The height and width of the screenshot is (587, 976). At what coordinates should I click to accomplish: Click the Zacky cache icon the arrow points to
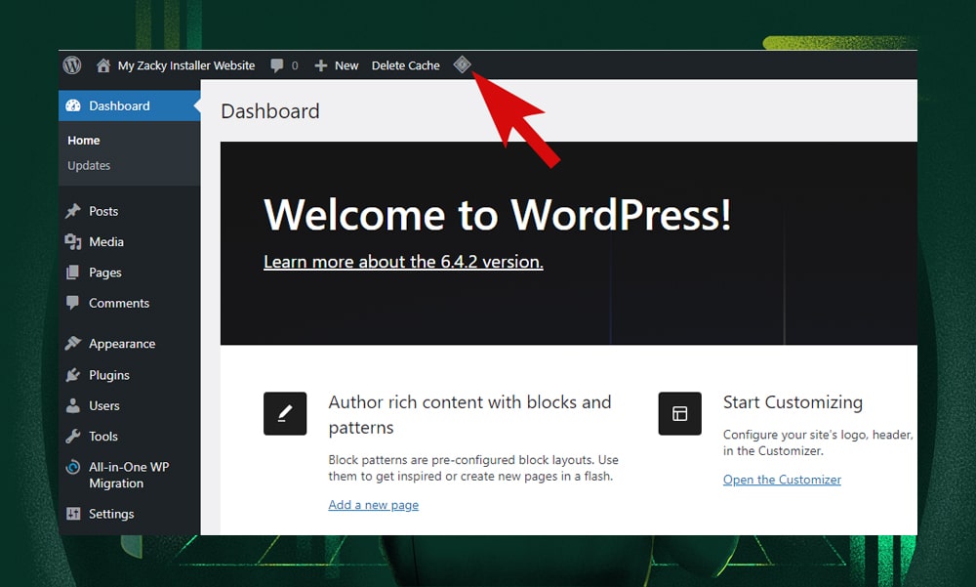(x=463, y=64)
